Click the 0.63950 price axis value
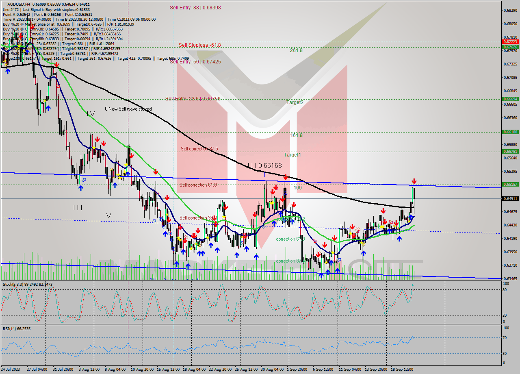 [510, 252]
